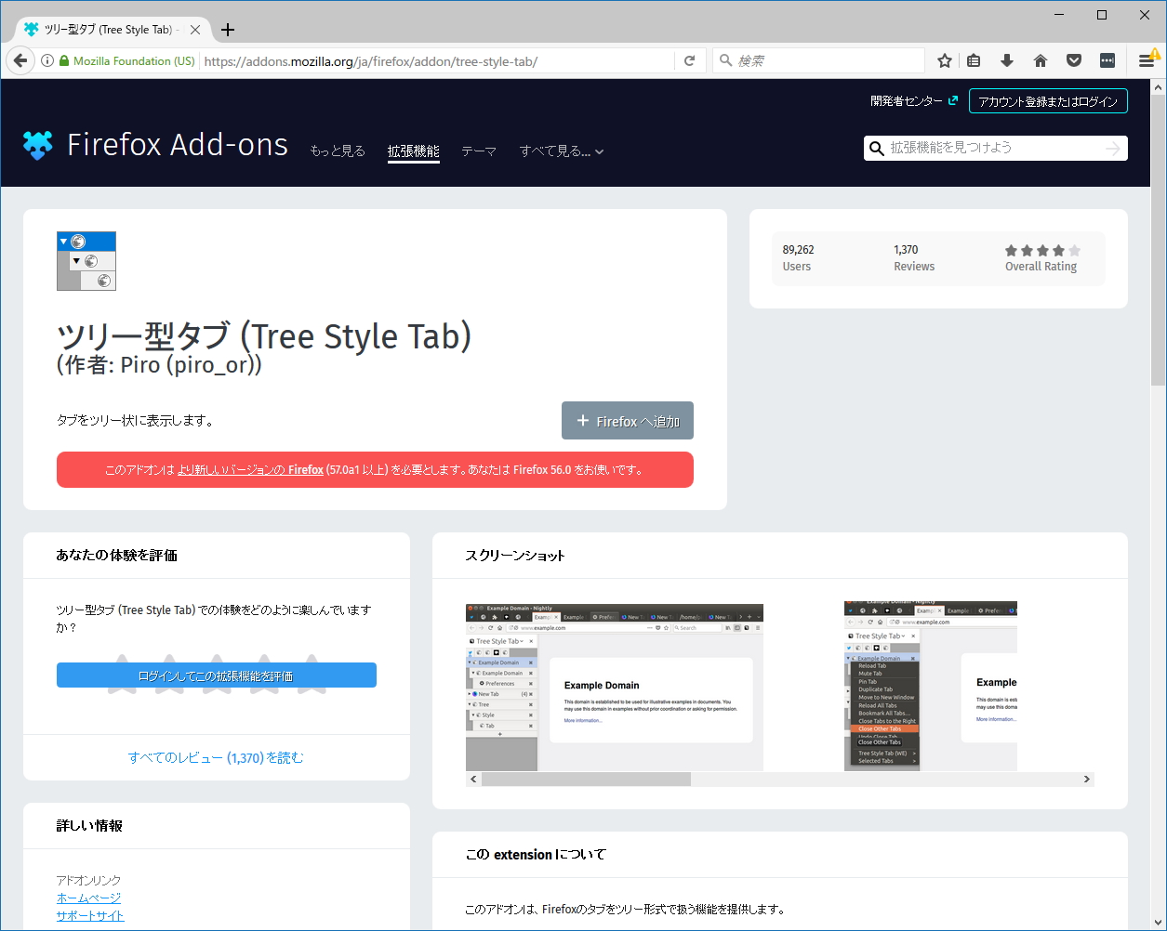Open a new tab with plus icon

coord(228,30)
